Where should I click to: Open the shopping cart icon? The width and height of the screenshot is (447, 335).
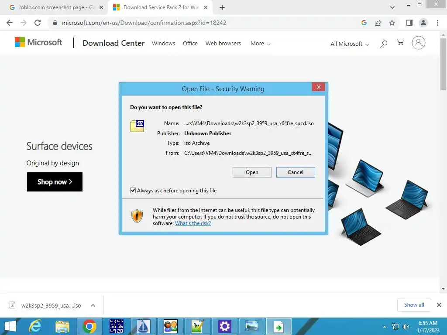tap(400, 42)
